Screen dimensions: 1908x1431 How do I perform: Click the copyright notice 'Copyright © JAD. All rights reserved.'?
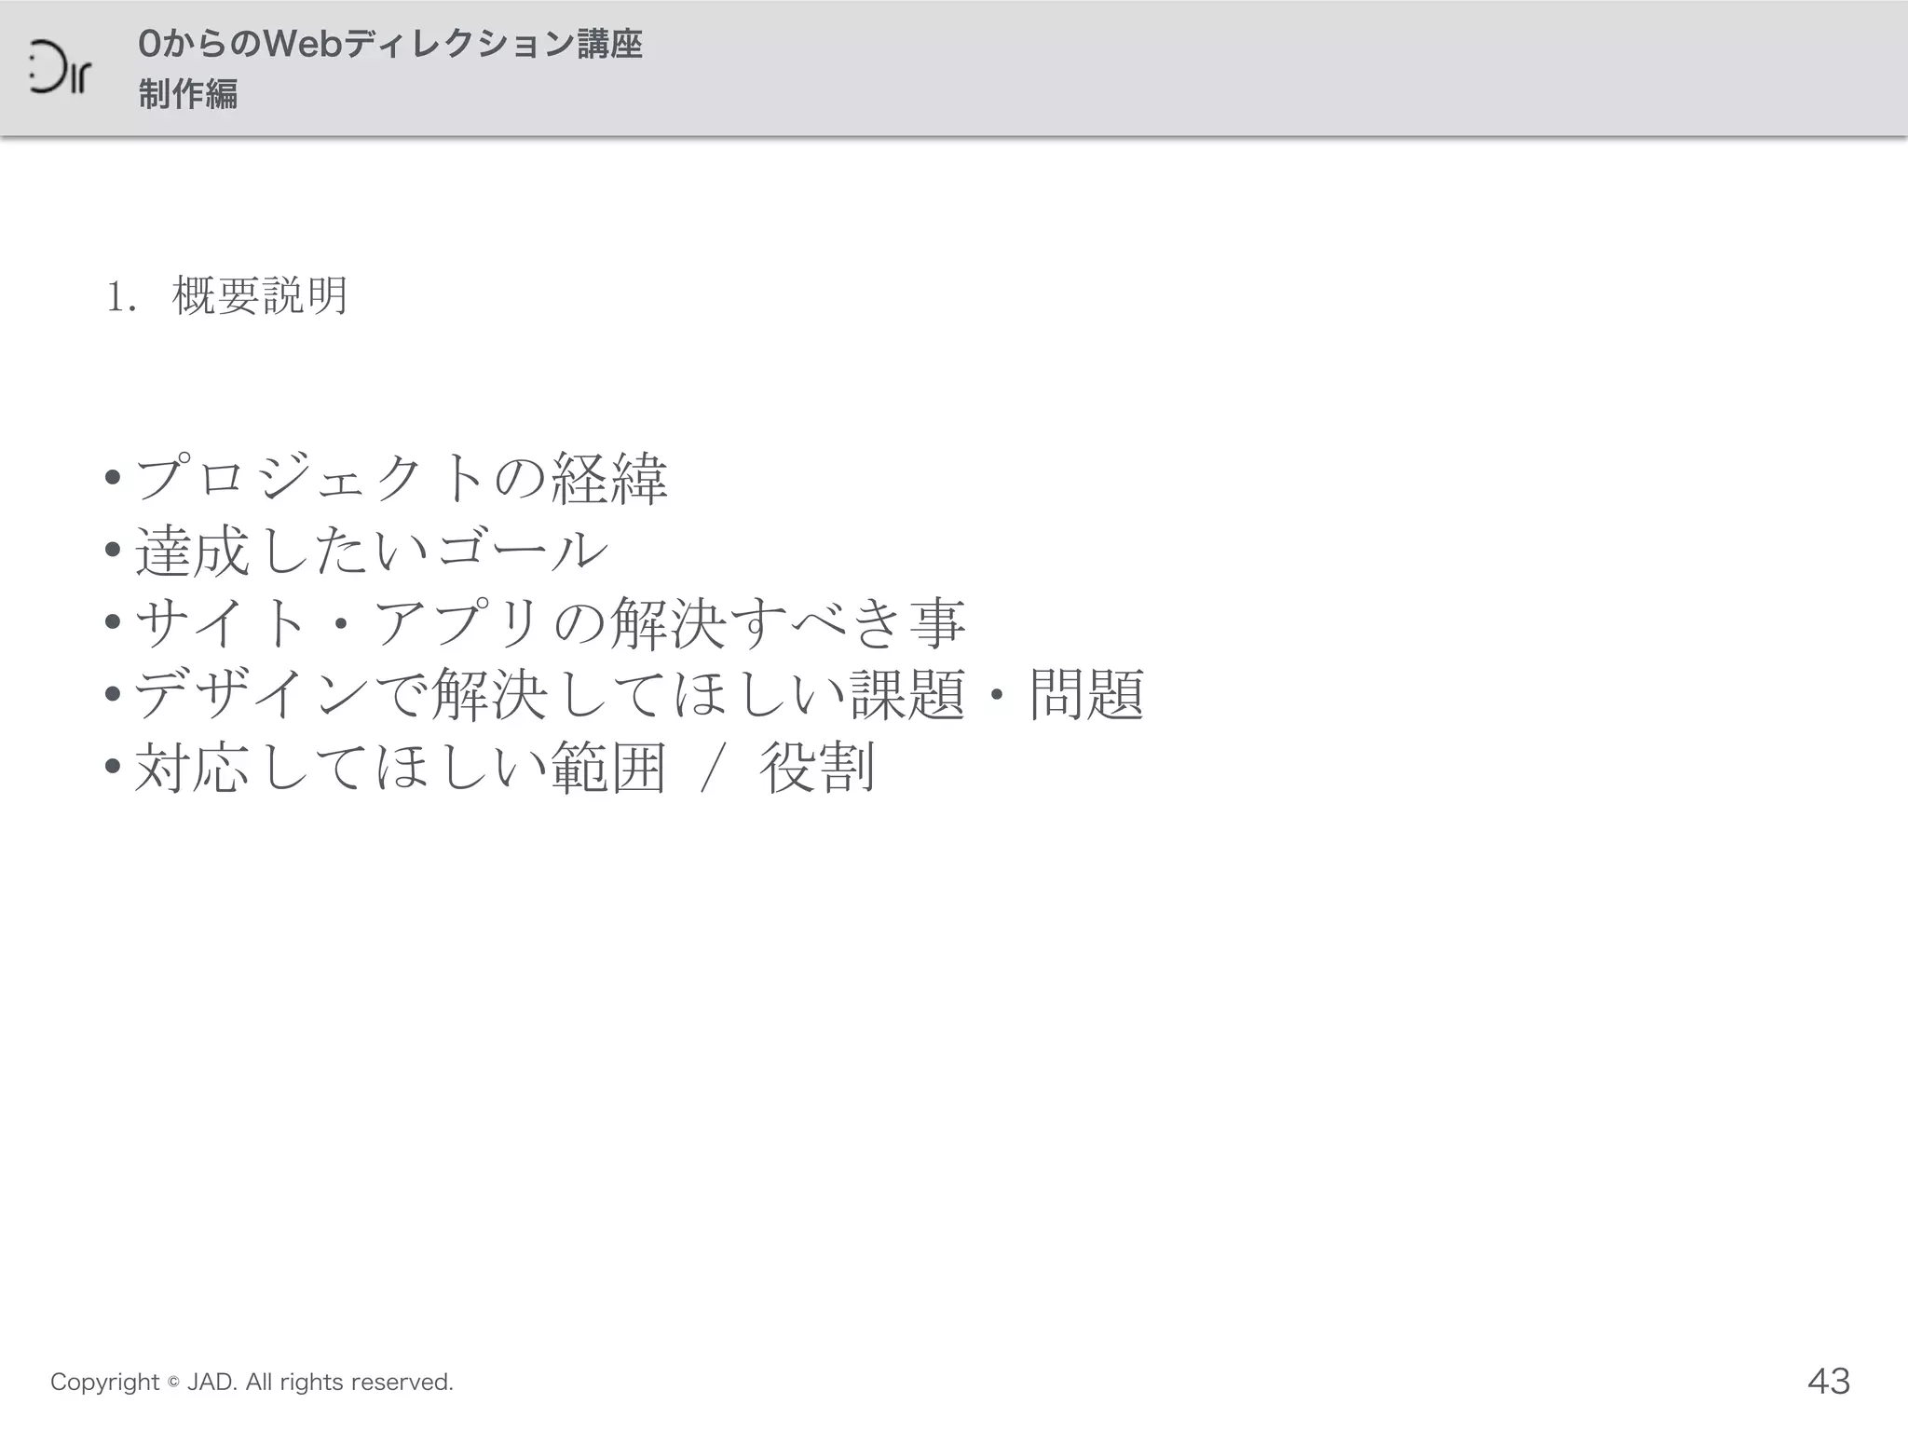click(x=252, y=1382)
